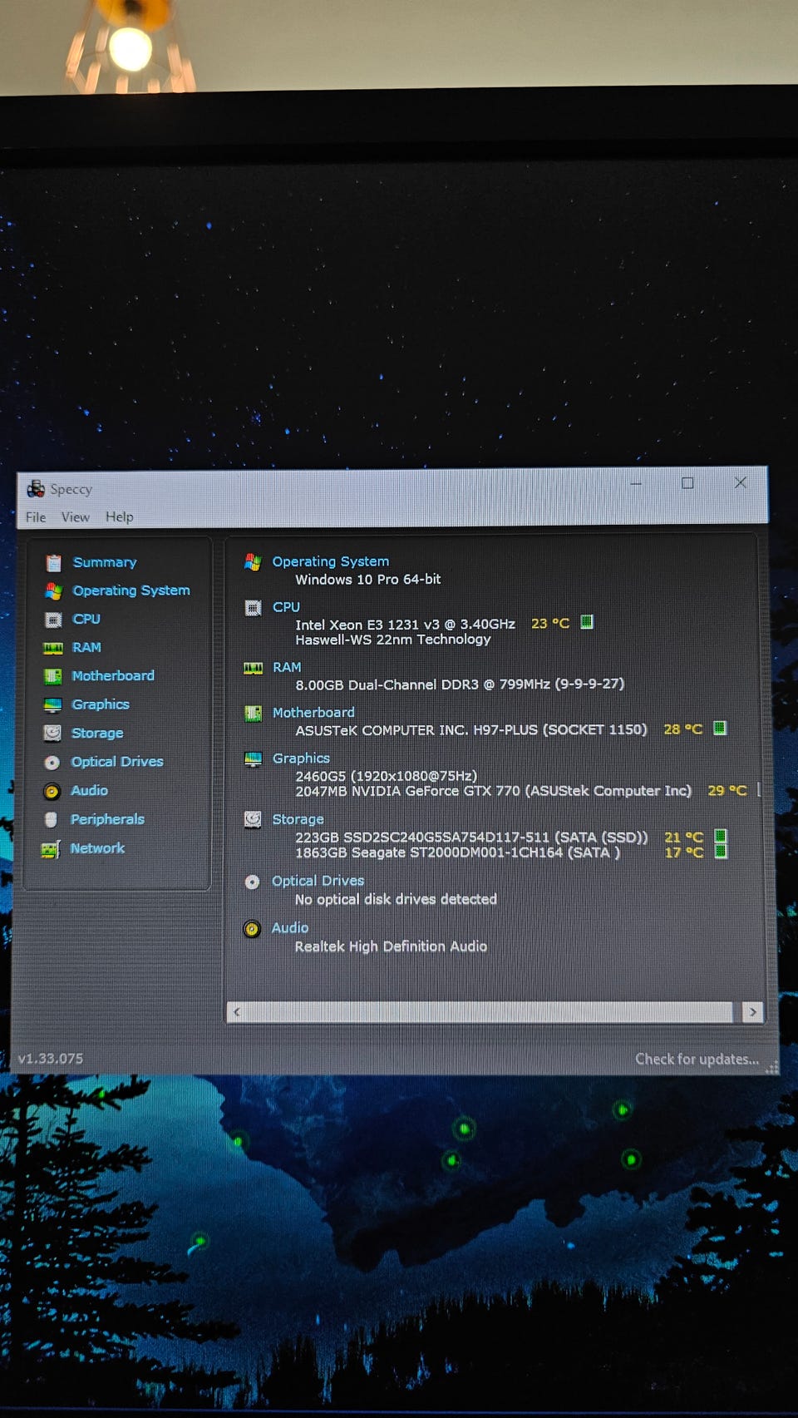Open Optical Drives section in sidebar

pyautogui.click(x=117, y=761)
